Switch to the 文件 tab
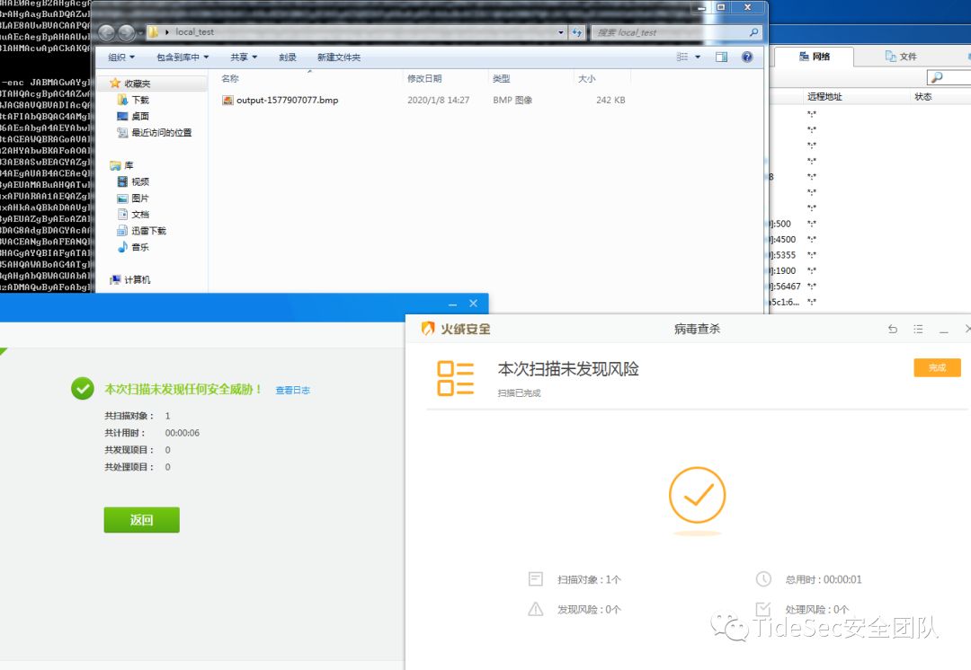 pyautogui.click(x=901, y=57)
